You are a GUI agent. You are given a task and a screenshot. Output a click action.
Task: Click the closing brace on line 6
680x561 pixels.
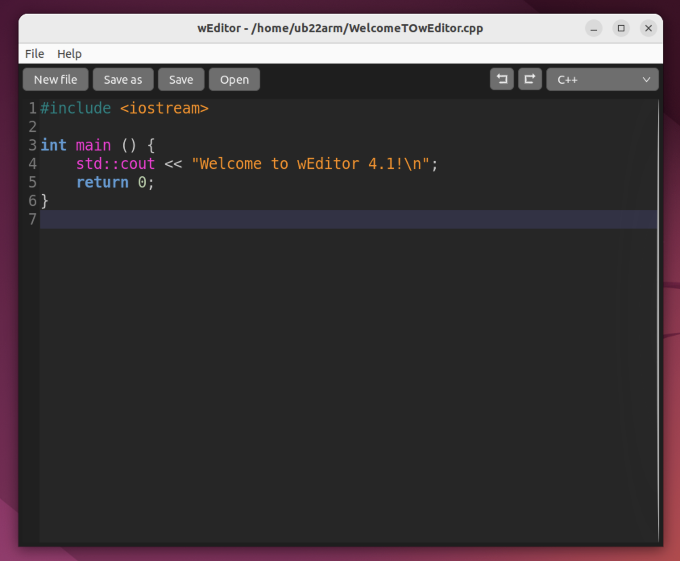tap(45, 201)
